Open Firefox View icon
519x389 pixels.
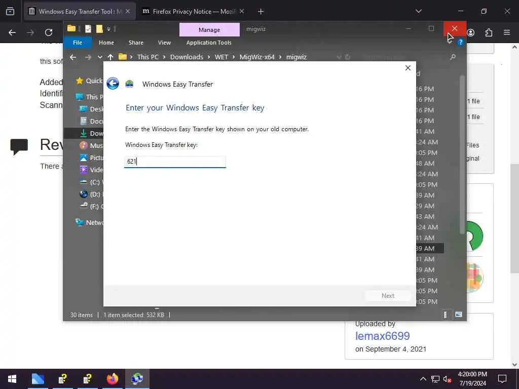pos(10,11)
